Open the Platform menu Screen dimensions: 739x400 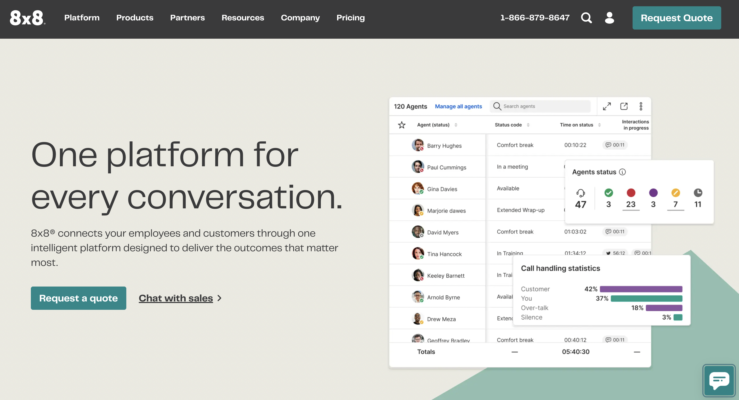(x=82, y=18)
